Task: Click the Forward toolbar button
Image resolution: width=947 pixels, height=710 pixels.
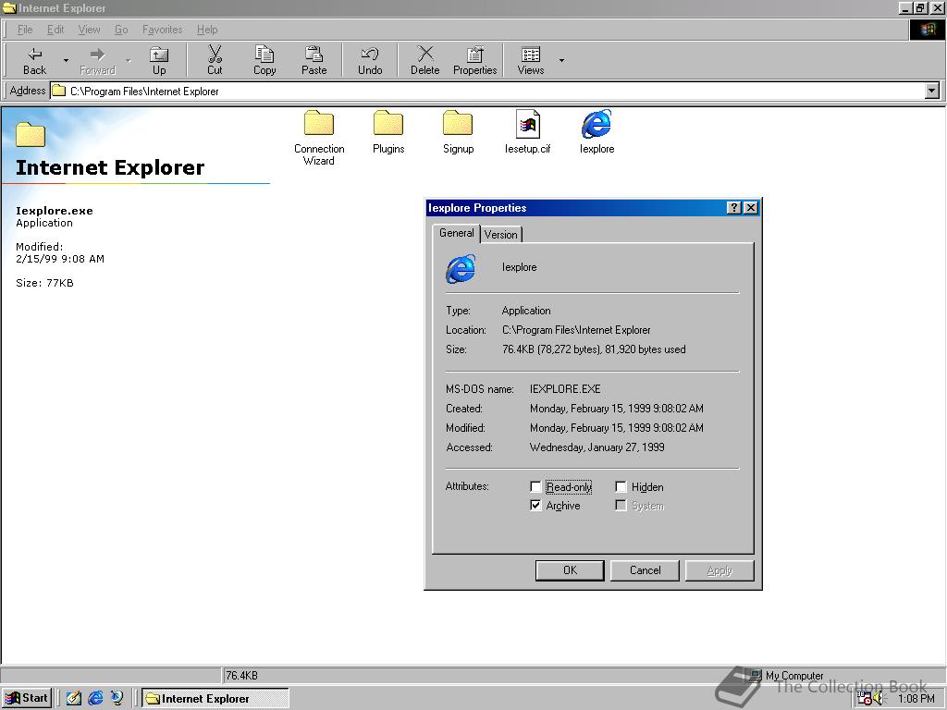Action: (x=97, y=60)
